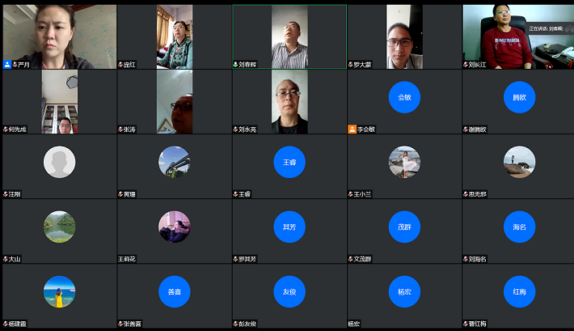Click the orange user icon beside 李会敏
The width and height of the screenshot is (574, 331).
click(352, 129)
